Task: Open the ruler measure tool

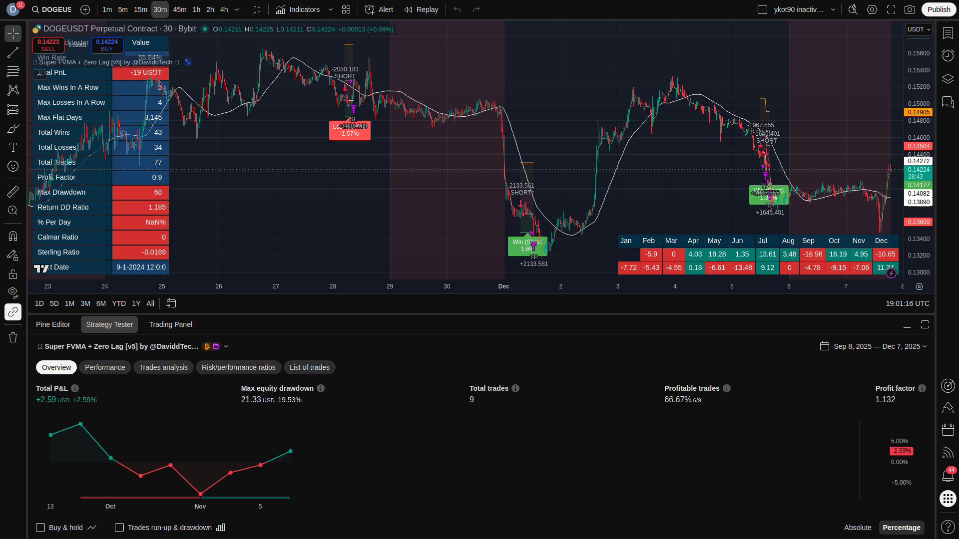Action: pyautogui.click(x=13, y=191)
